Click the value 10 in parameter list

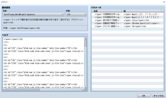pyautogui.click(x=135, y=26)
